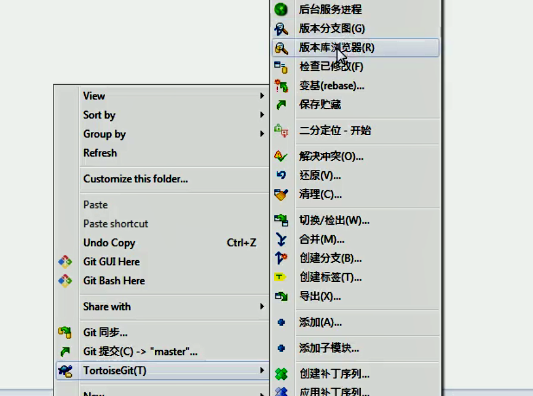Open 版本库浏览器(R) repository browser
This screenshot has width=533, height=396.
pos(355,48)
